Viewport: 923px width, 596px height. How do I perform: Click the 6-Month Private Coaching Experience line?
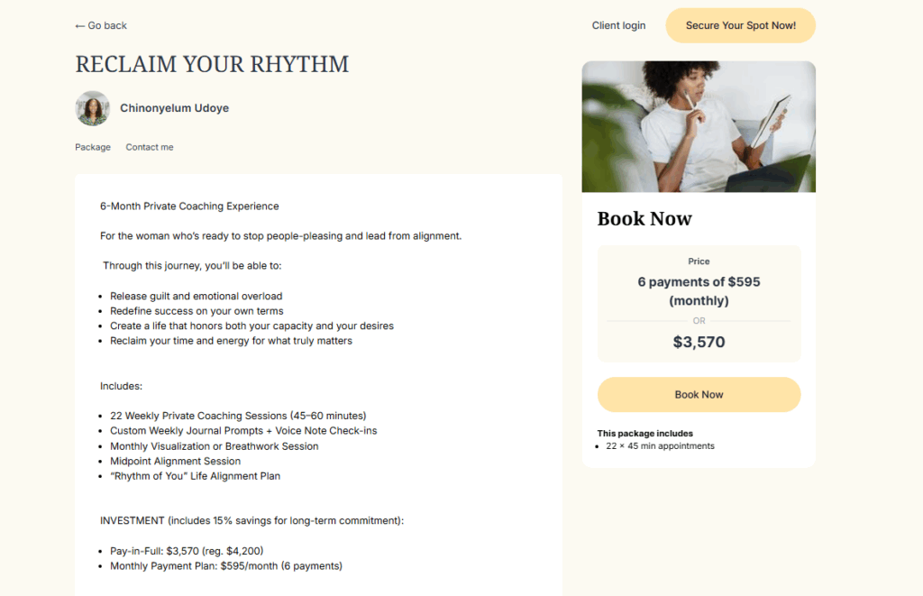[189, 206]
